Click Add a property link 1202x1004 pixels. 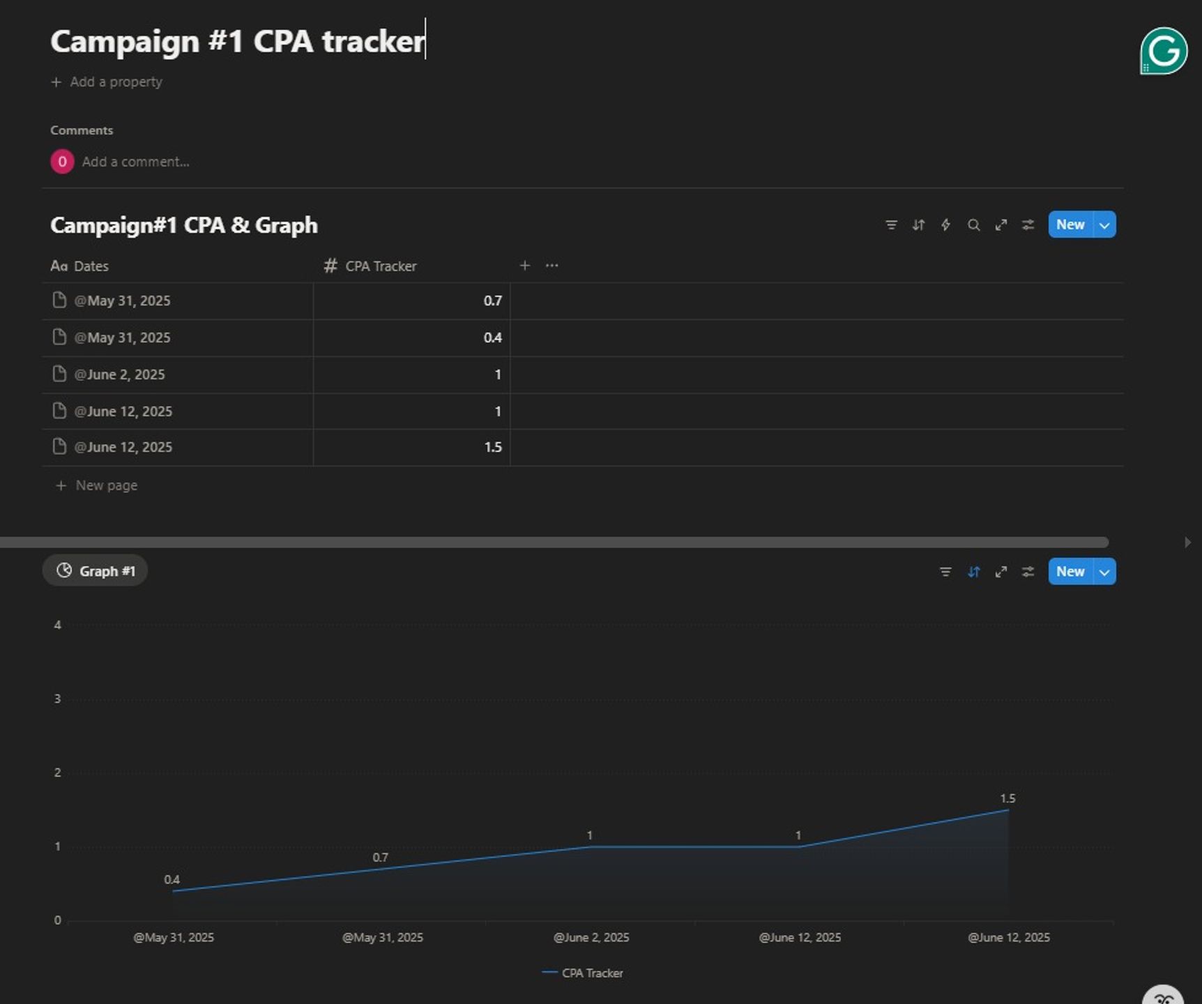[x=107, y=82]
